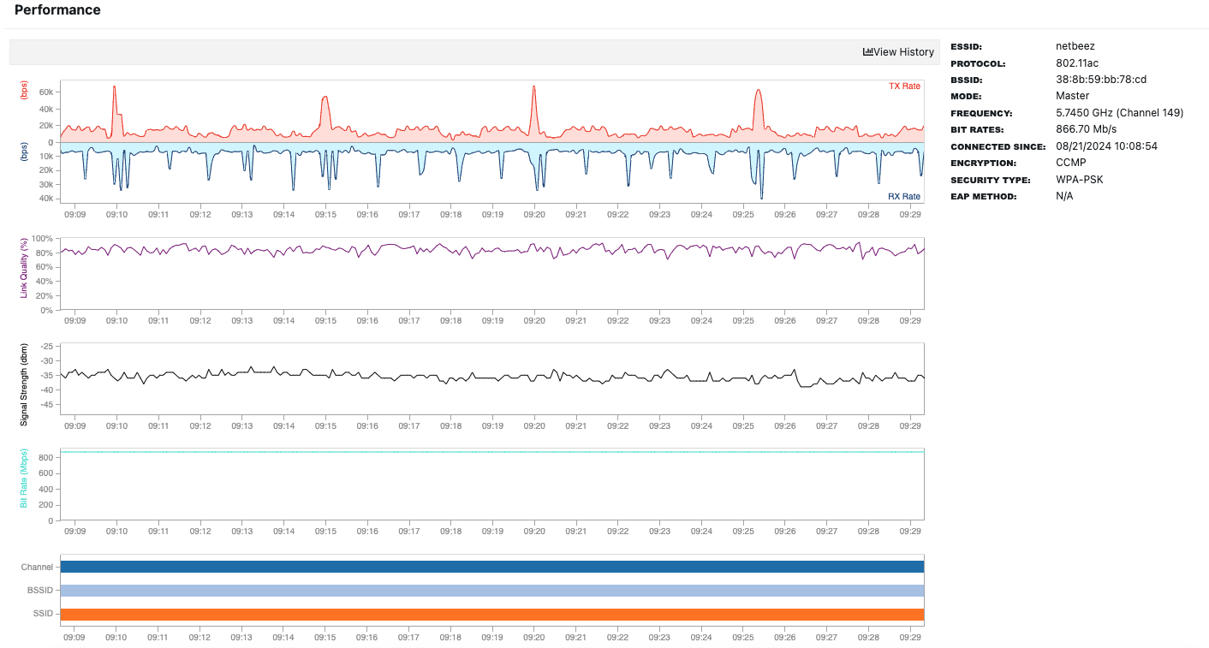
Task: Click the frequency value 5.7450 GHz (Channel 149)
Action: [x=1119, y=113]
